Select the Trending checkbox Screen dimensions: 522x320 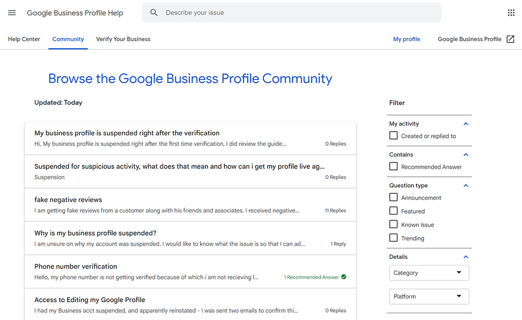394,238
